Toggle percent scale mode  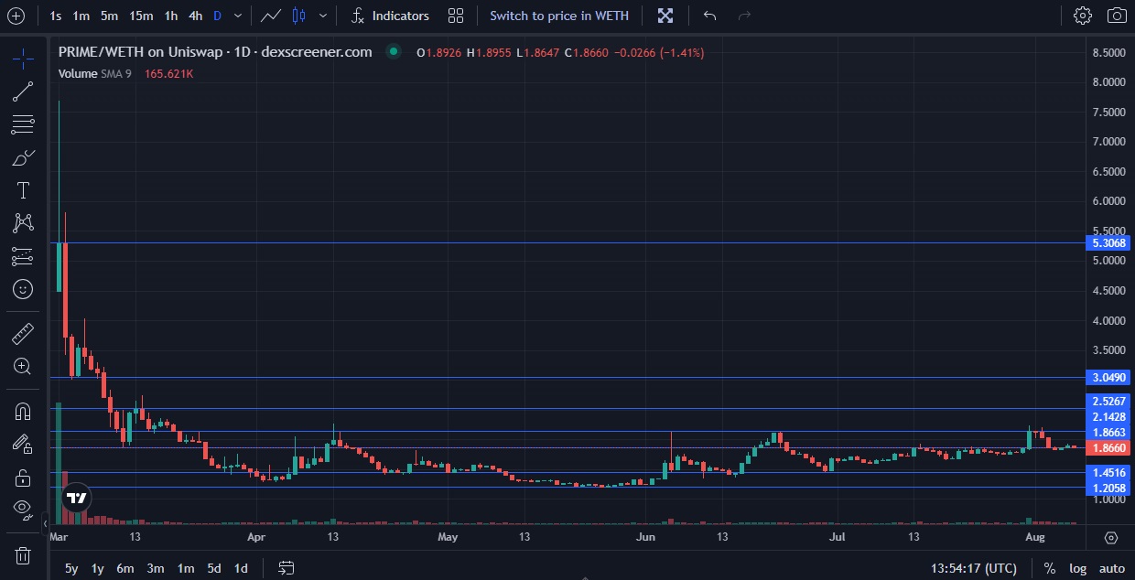pos(1049,568)
